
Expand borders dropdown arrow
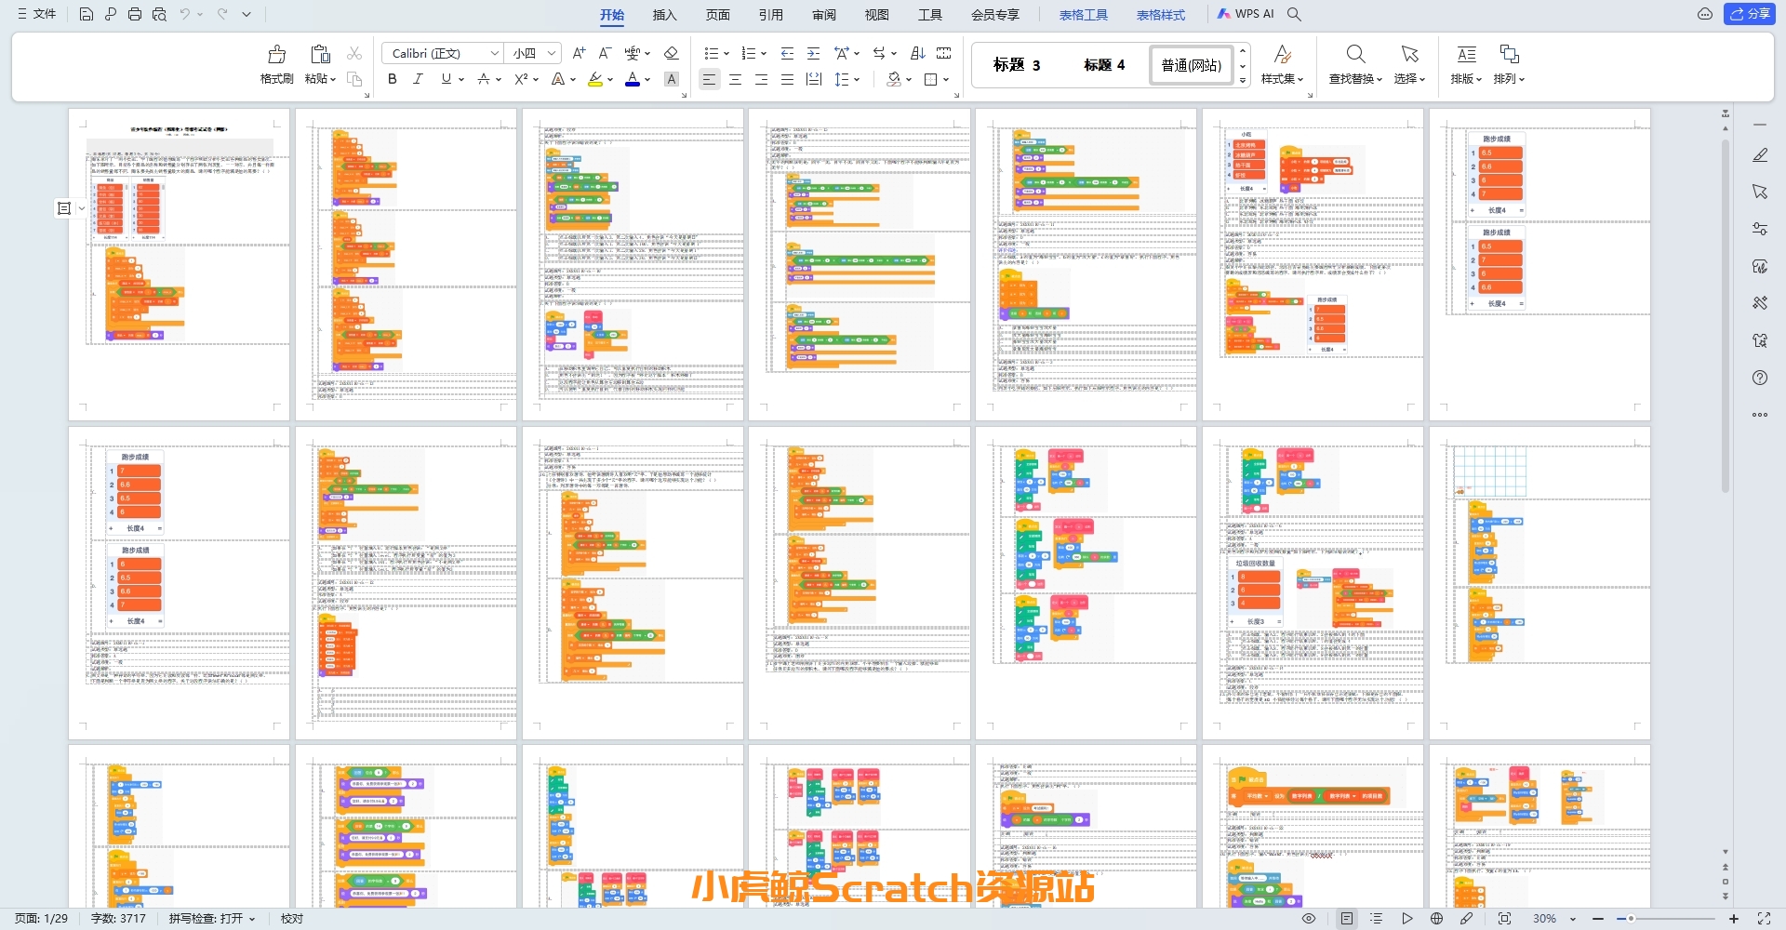(946, 80)
